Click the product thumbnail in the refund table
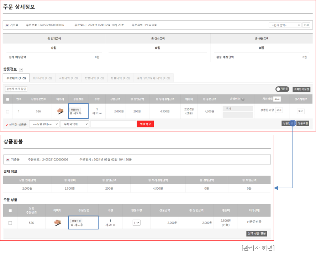The width and height of the screenshot is (316, 255). (x=57, y=223)
